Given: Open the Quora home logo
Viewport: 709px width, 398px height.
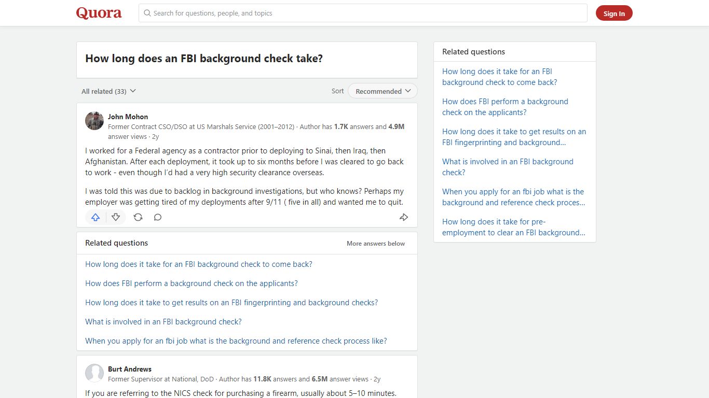Looking at the screenshot, I should tap(99, 13).
